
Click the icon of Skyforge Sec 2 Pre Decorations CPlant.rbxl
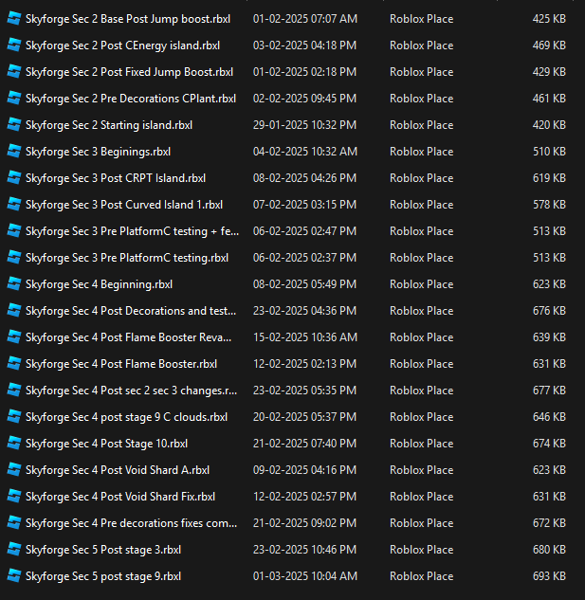tap(14, 99)
